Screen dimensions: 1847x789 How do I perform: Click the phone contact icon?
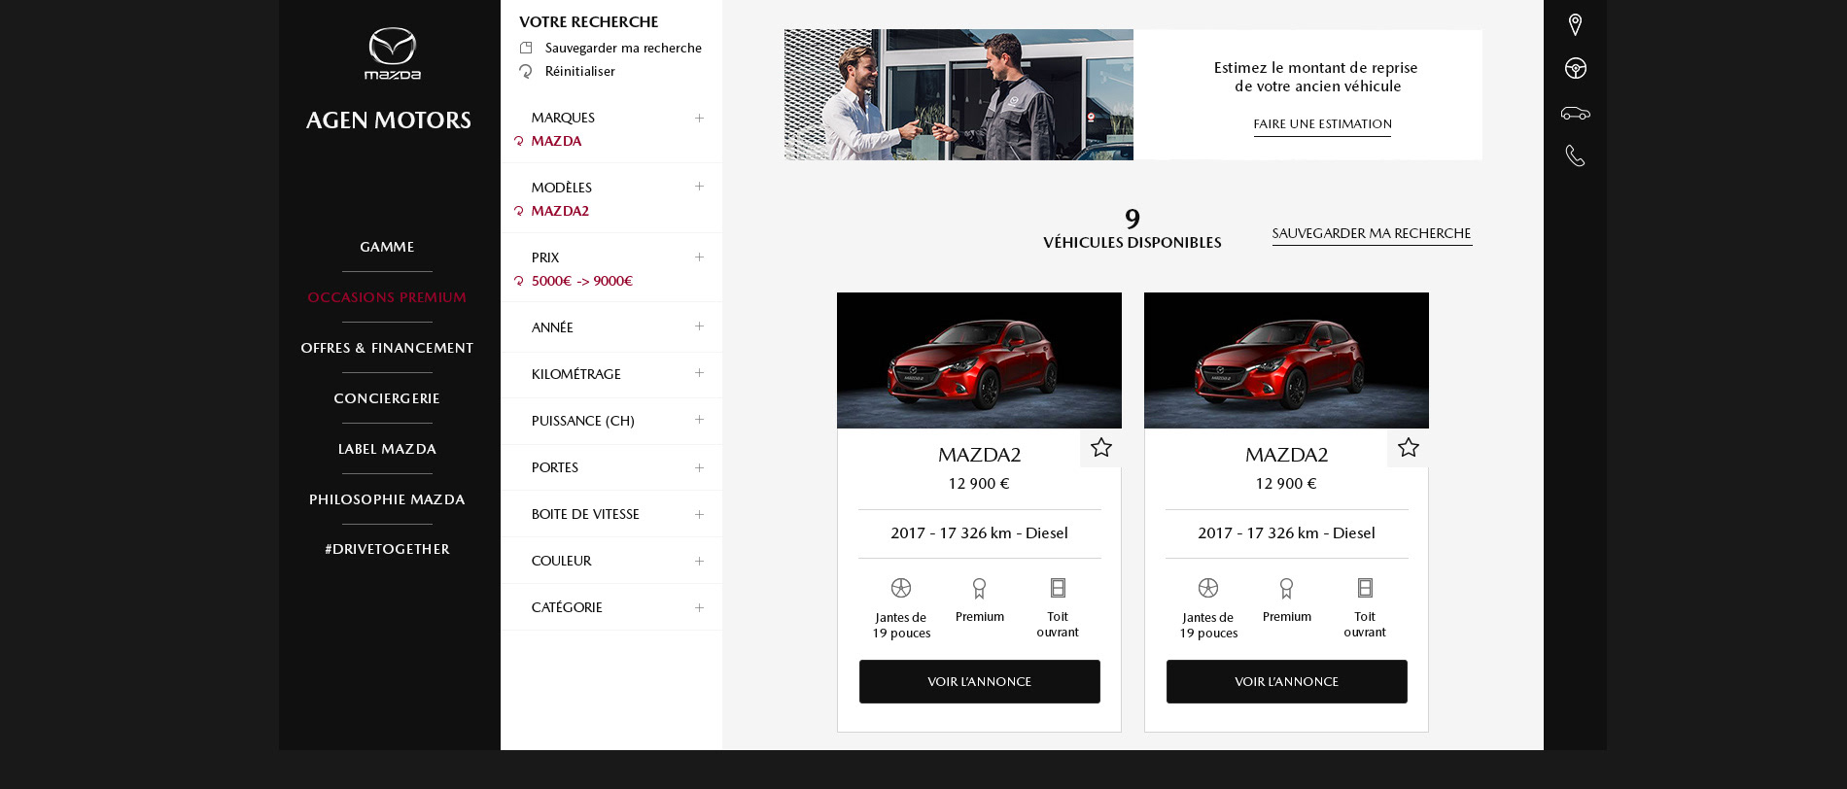point(1575,155)
